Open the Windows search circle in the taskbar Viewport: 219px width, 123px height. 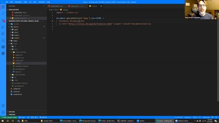tap(8, 121)
